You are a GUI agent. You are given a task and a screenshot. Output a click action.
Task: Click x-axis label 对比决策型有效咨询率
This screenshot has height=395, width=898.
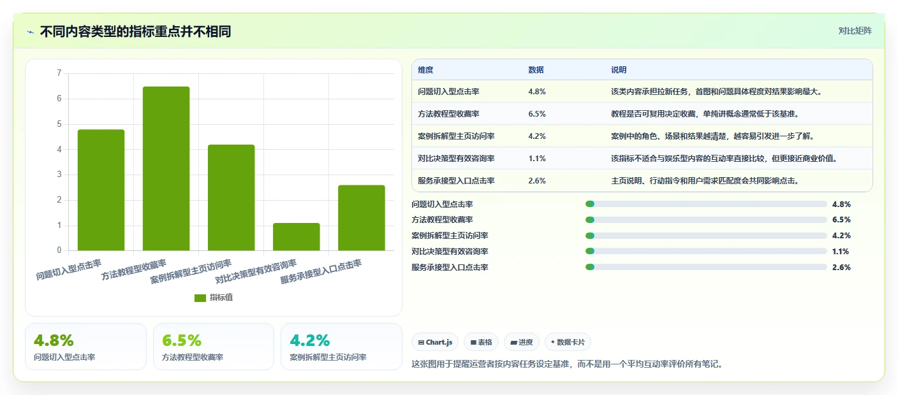click(x=256, y=272)
